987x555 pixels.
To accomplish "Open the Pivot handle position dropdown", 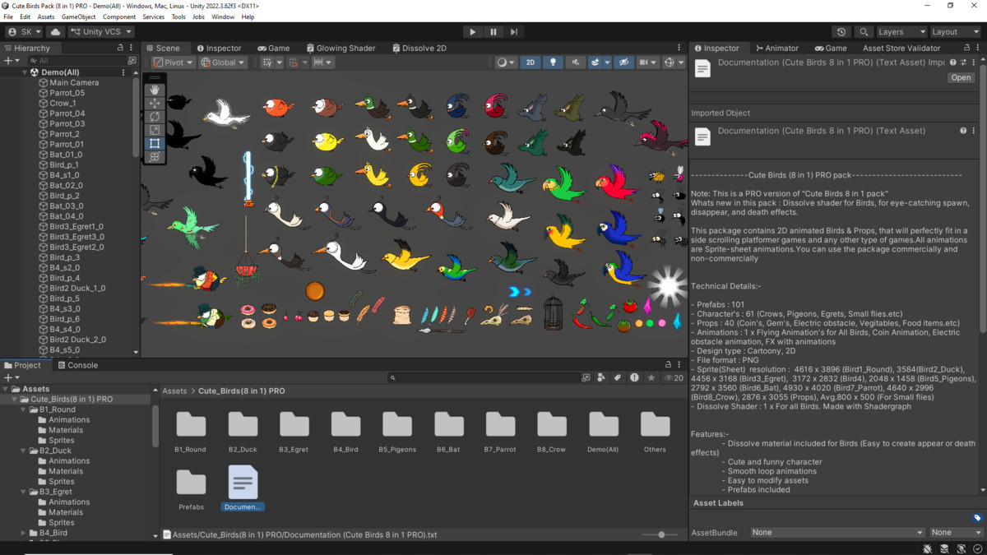I will (173, 62).
